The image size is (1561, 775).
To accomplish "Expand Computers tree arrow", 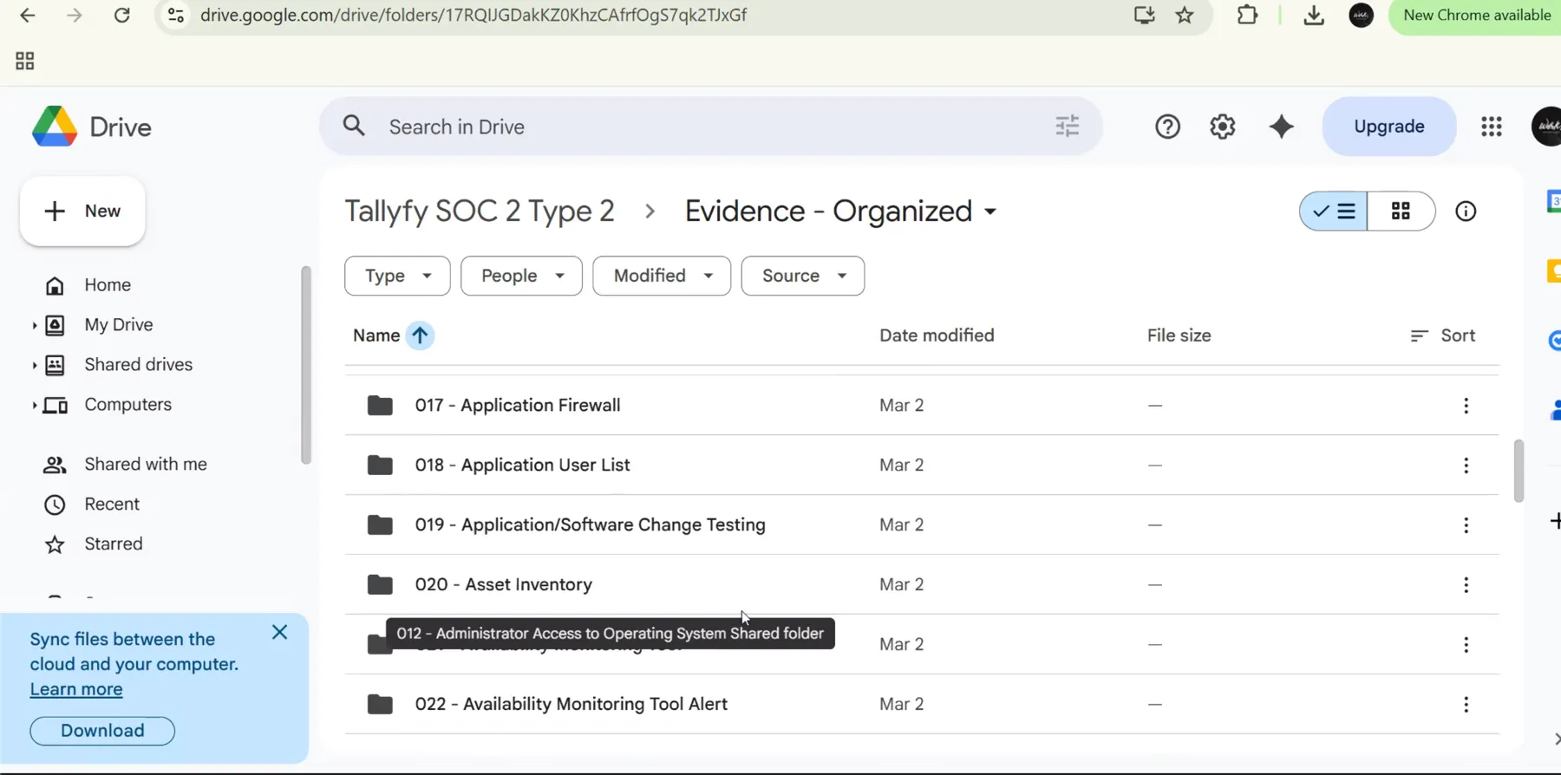I will (35, 405).
